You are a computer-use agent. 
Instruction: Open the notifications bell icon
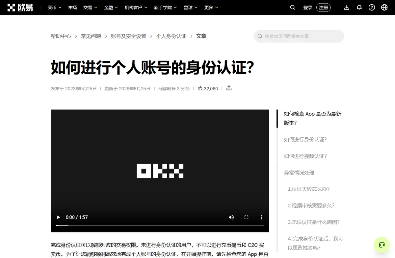[x=359, y=8]
